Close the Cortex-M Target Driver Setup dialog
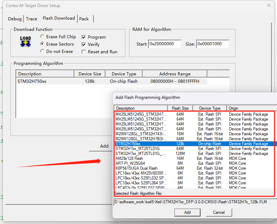Viewport: 277px width, 224px height. (x=269, y=5)
